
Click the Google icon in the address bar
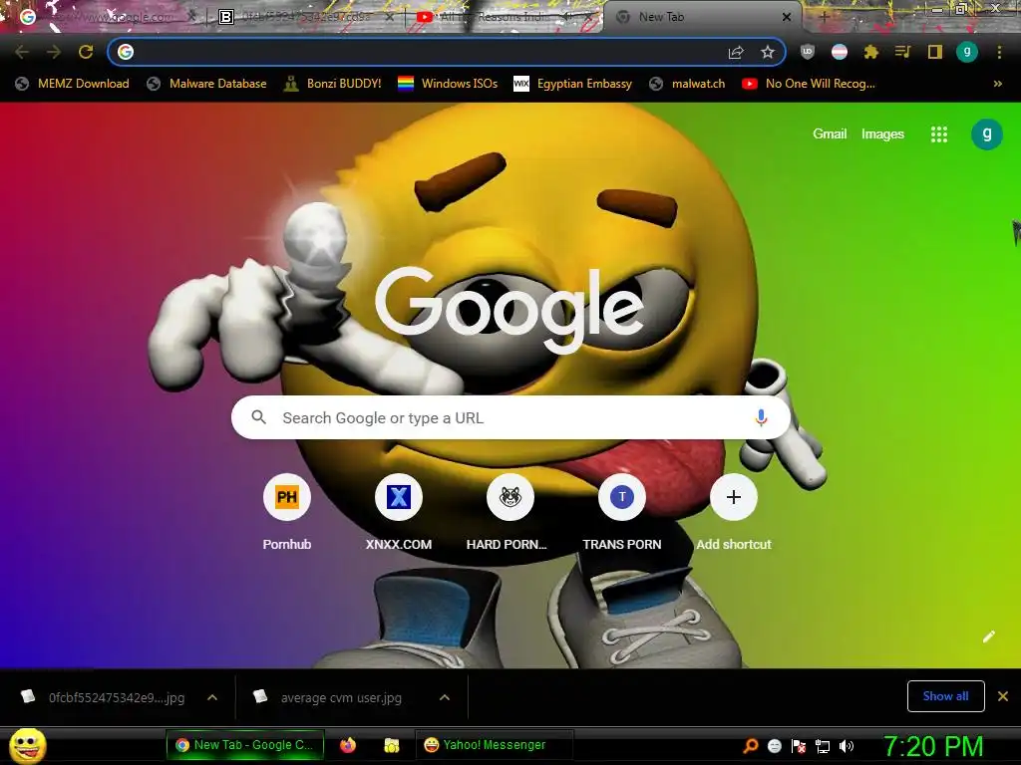[x=126, y=52]
